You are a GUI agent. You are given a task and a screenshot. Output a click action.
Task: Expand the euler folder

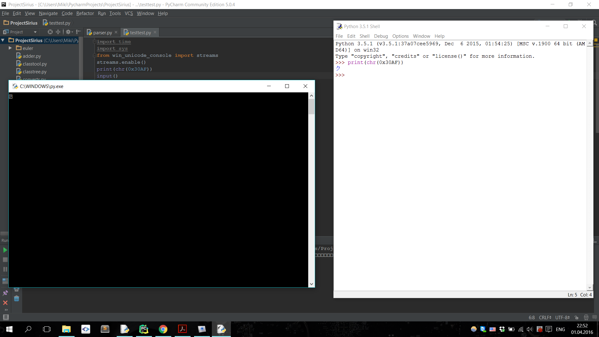click(10, 48)
